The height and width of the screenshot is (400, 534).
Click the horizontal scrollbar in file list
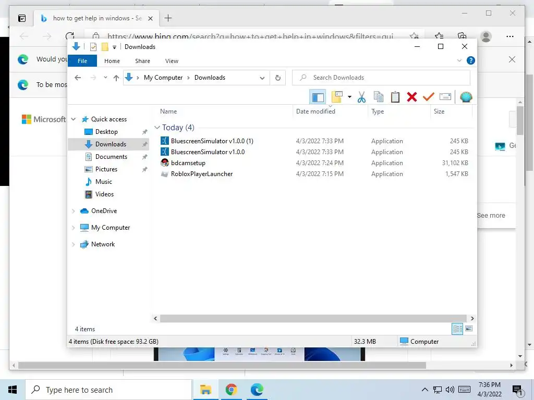pyautogui.click(x=313, y=318)
